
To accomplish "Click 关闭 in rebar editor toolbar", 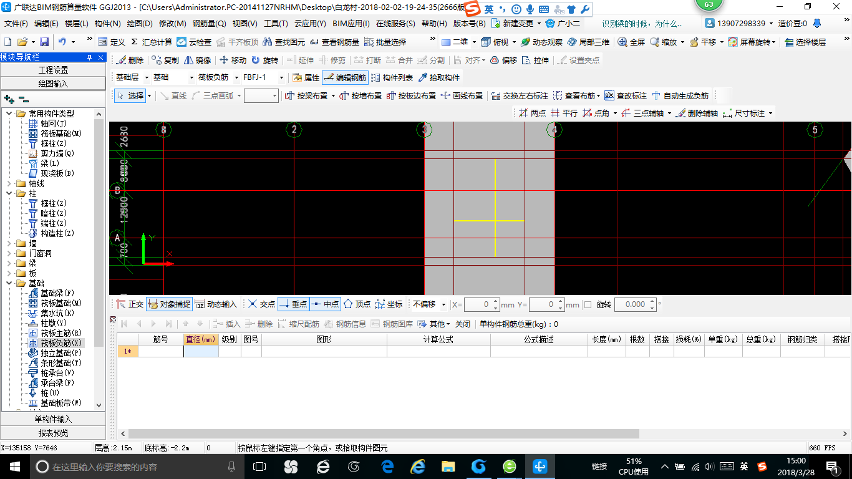I will click(x=463, y=324).
